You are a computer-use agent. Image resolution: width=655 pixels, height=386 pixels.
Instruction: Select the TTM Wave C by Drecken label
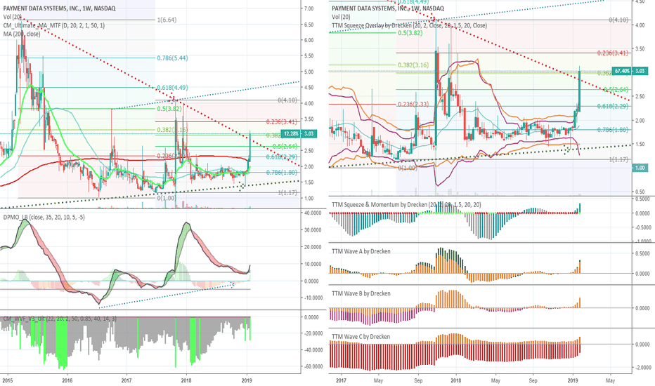(361, 336)
